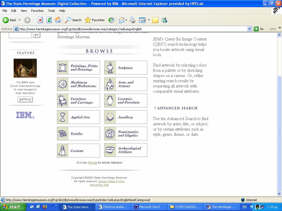Open the Advanced Search link

[177, 108]
